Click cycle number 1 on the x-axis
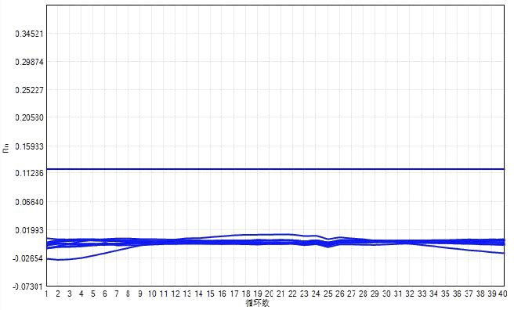Screen dimensions: 514x310 46,294
